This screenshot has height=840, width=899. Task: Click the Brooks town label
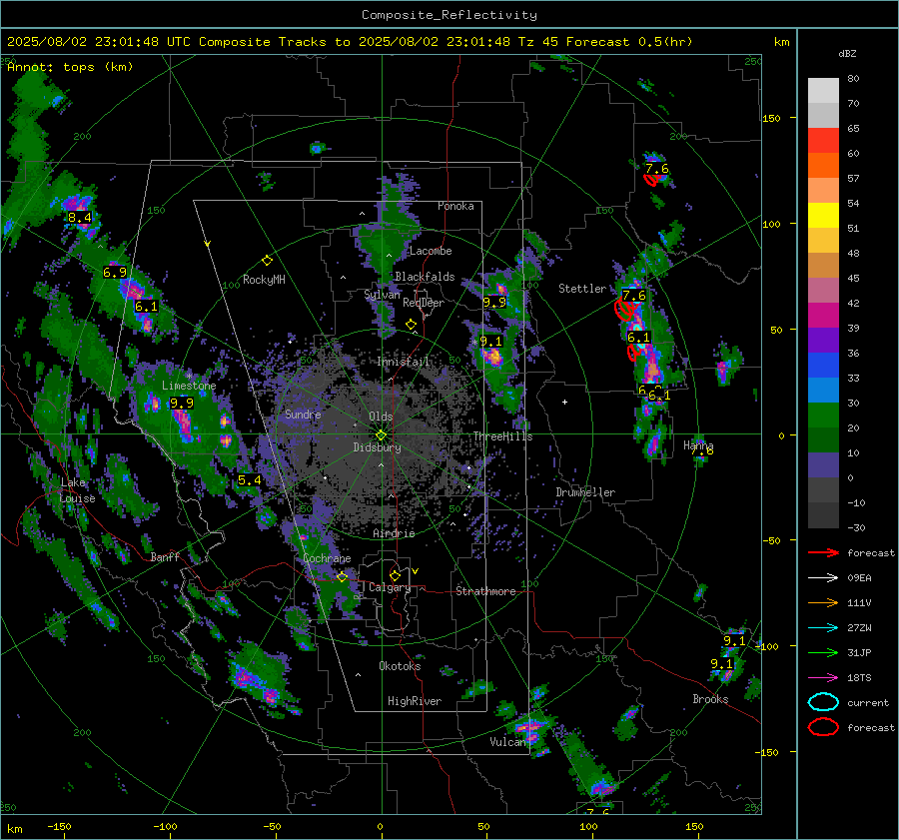710,699
